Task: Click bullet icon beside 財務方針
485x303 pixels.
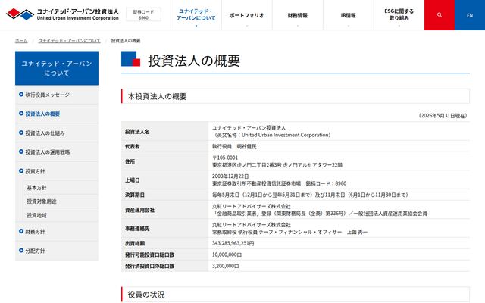Action: [21, 231]
